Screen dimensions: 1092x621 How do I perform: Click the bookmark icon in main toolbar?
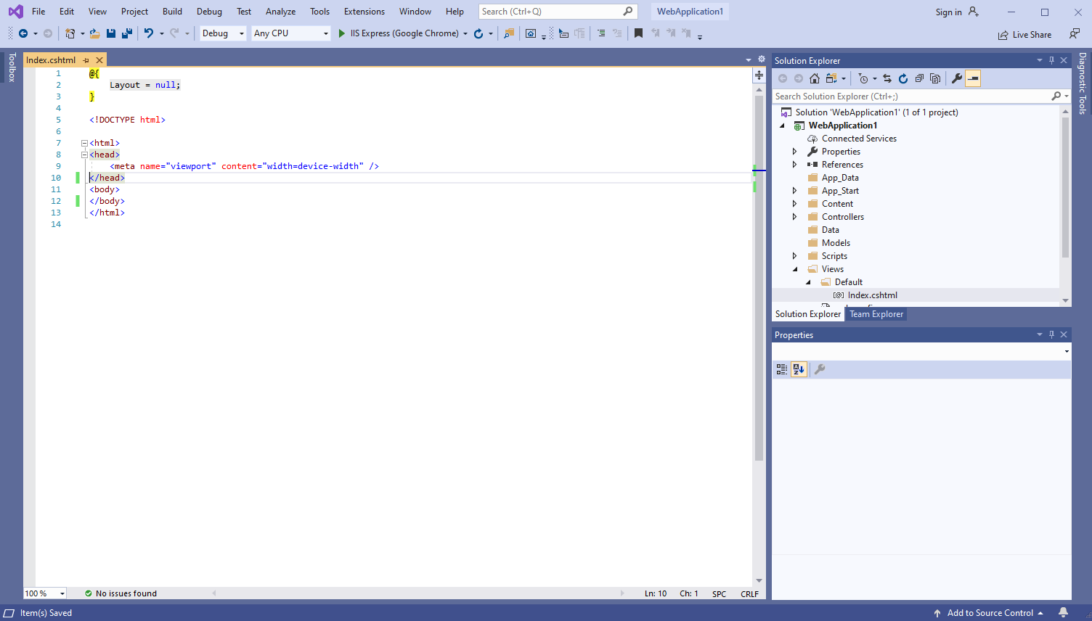638,33
